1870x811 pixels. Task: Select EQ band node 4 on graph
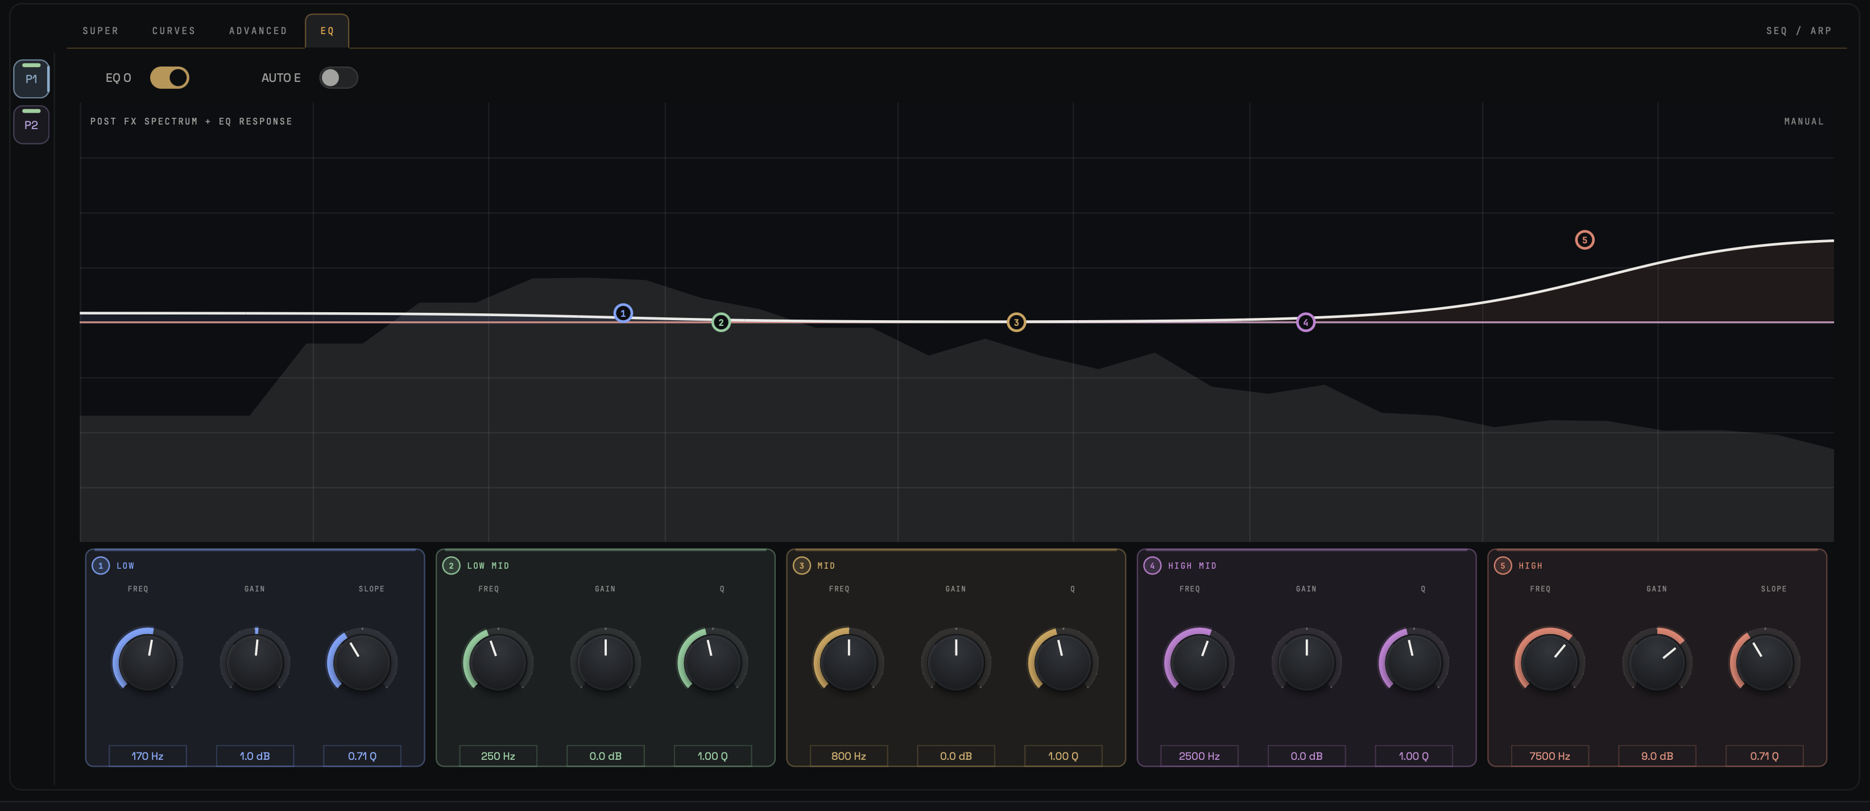1305,322
